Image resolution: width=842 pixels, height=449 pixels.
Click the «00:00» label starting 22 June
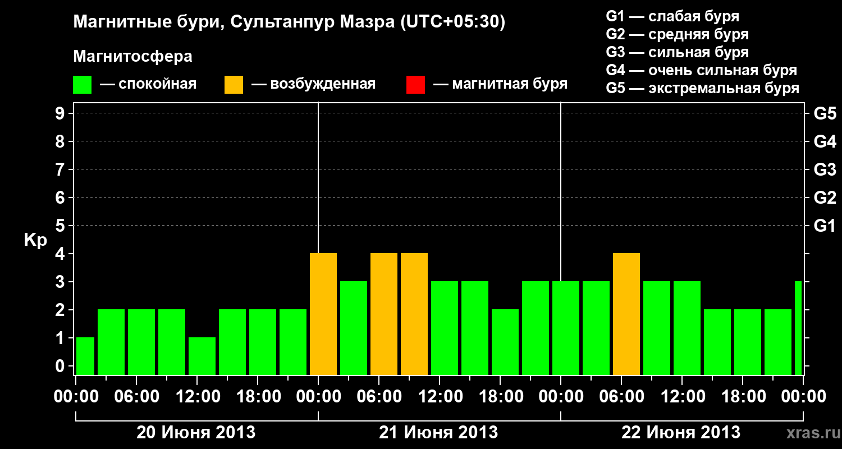click(x=561, y=397)
